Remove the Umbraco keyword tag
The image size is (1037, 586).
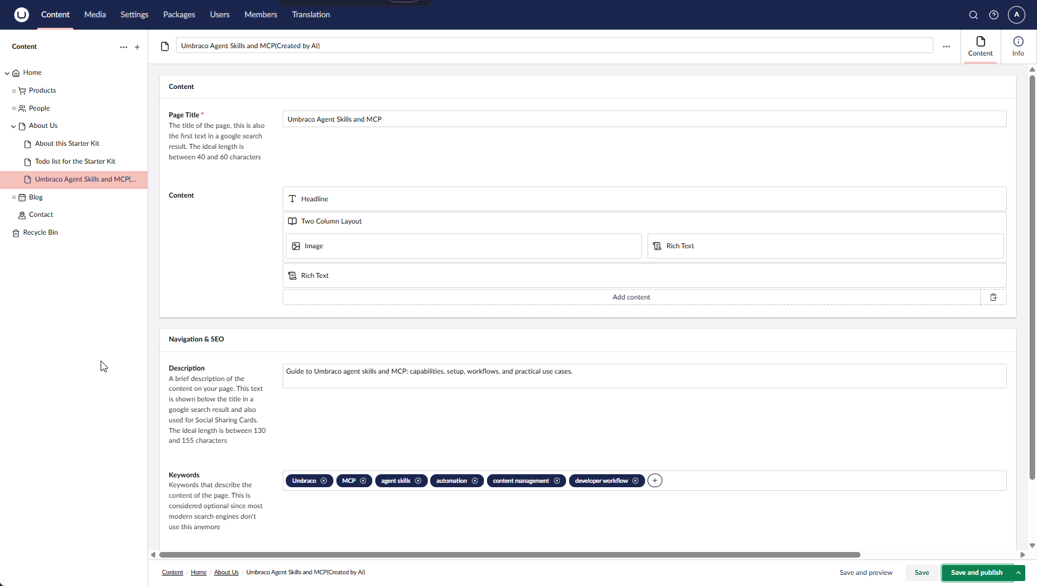[x=323, y=481]
